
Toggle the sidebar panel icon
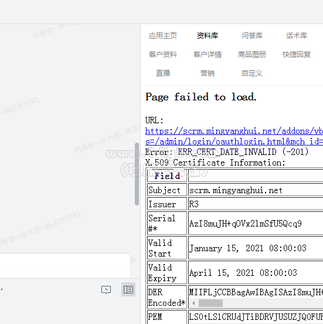point(128,289)
